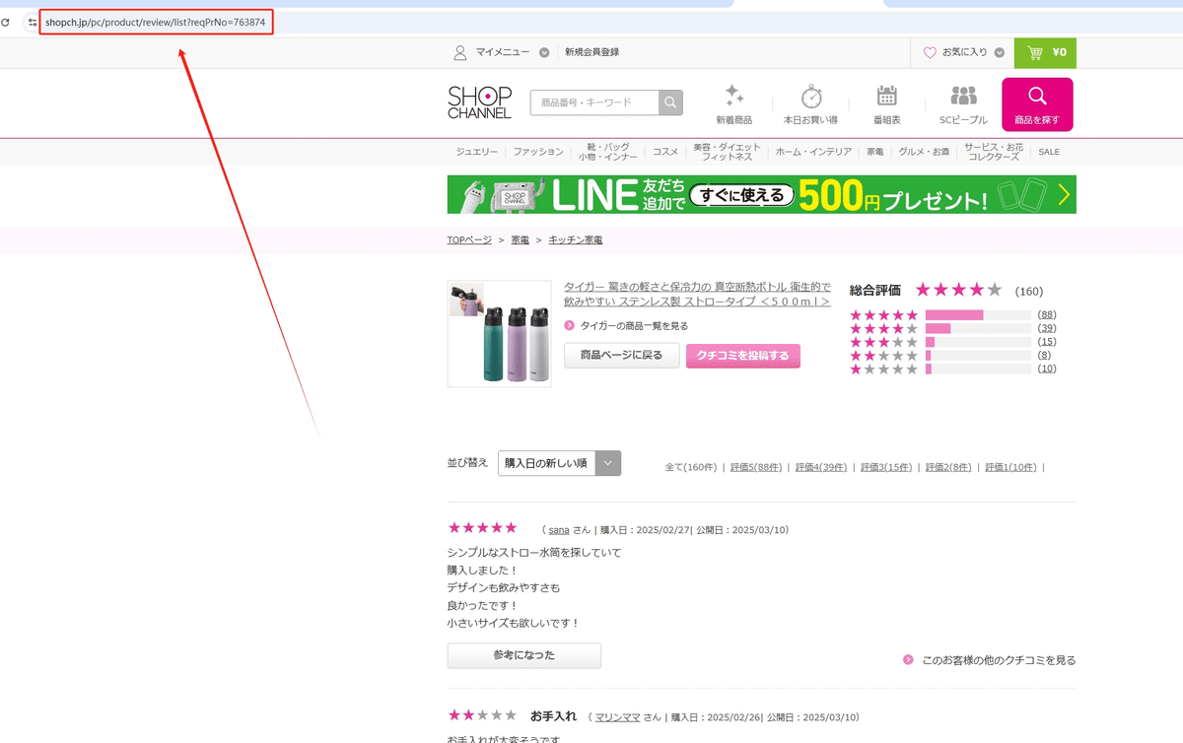
Task: Go to 家電 breadcrumb link
Action: coord(520,239)
